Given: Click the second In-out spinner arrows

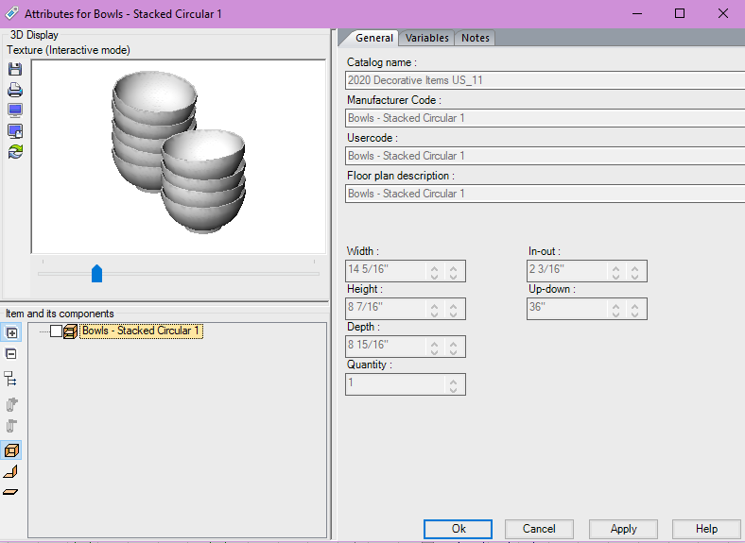Looking at the screenshot, I should pyautogui.click(x=634, y=272).
